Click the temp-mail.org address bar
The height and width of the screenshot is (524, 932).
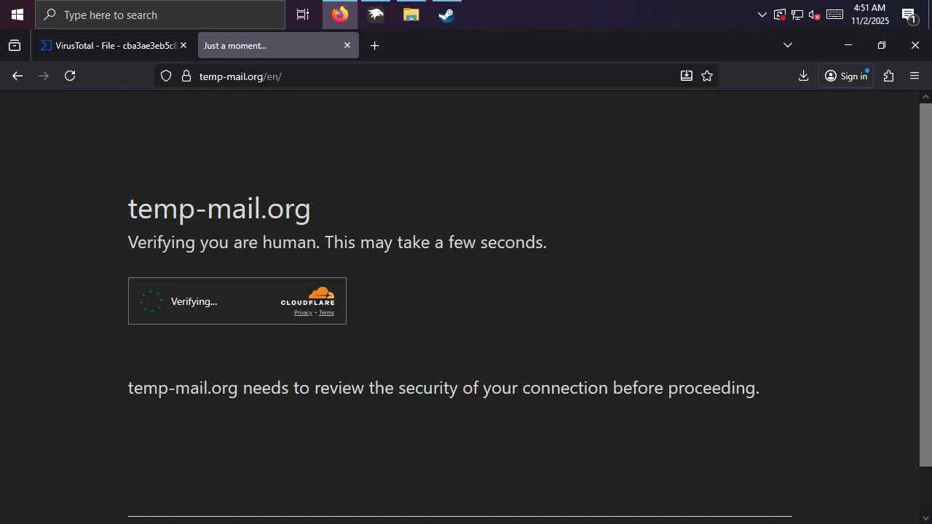tap(437, 76)
